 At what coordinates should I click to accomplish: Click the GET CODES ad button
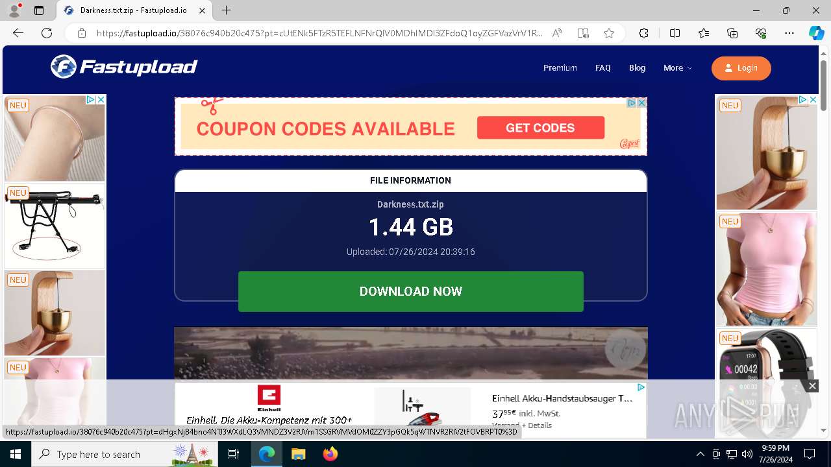point(540,128)
